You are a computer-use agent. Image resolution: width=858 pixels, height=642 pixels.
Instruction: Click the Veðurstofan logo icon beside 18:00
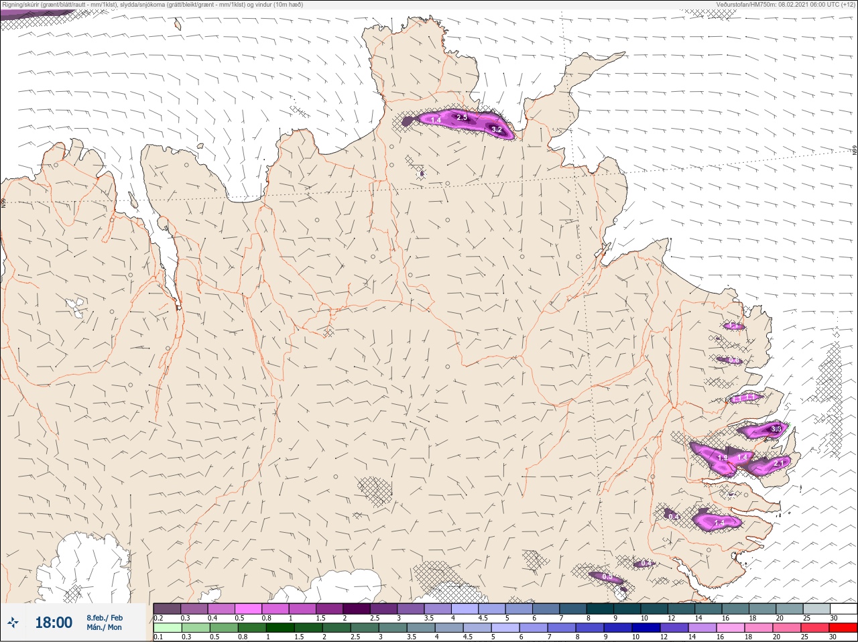[x=13, y=623]
